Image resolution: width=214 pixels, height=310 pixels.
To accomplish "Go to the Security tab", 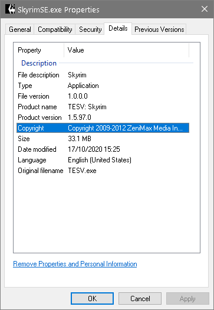I will 90,30.
